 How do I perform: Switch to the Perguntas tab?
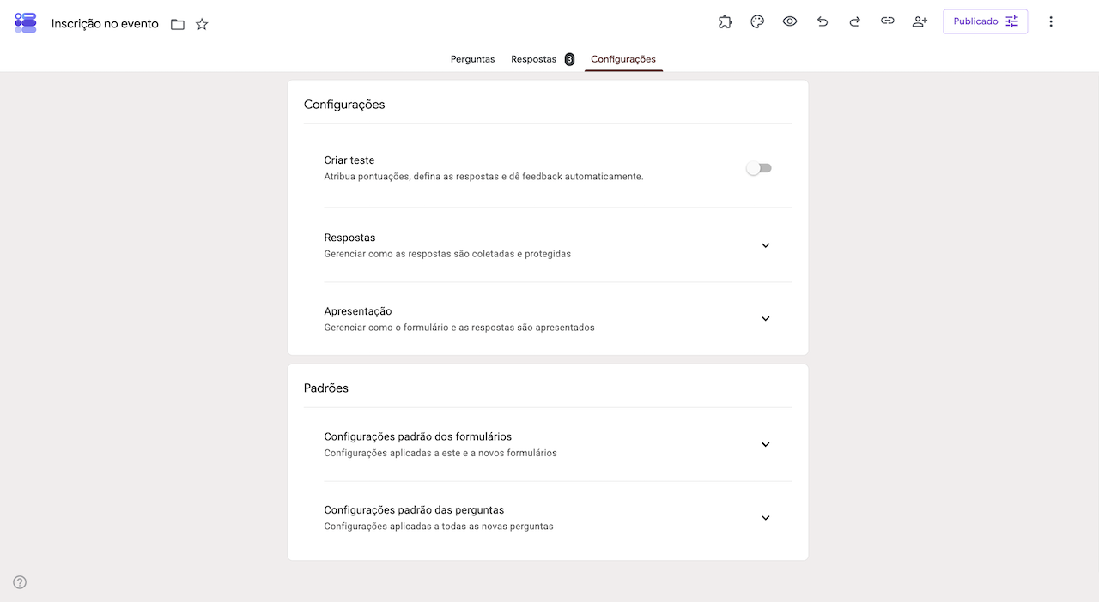click(x=472, y=59)
